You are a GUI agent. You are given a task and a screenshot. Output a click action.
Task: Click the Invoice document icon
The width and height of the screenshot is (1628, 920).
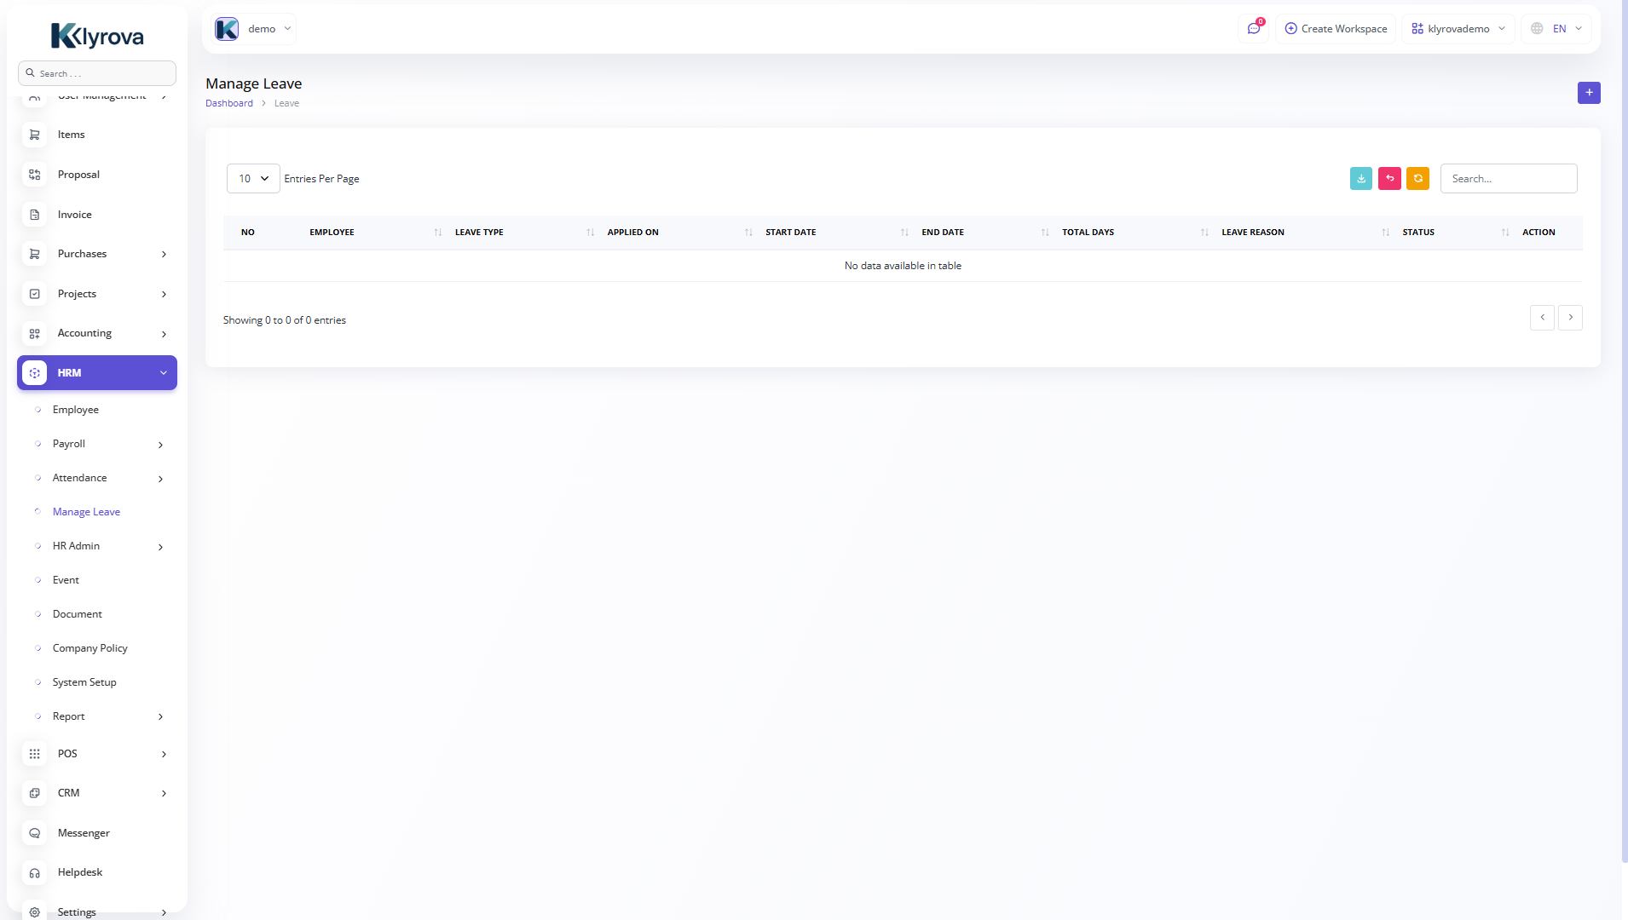tap(35, 215)
